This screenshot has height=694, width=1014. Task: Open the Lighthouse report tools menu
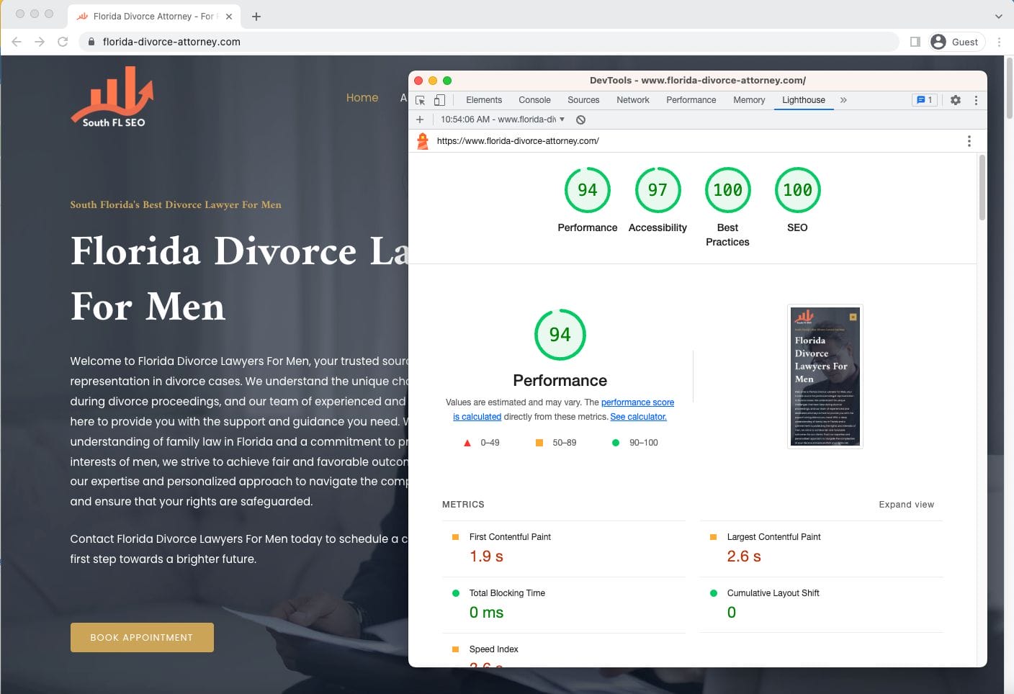click(x=969, y=141)
